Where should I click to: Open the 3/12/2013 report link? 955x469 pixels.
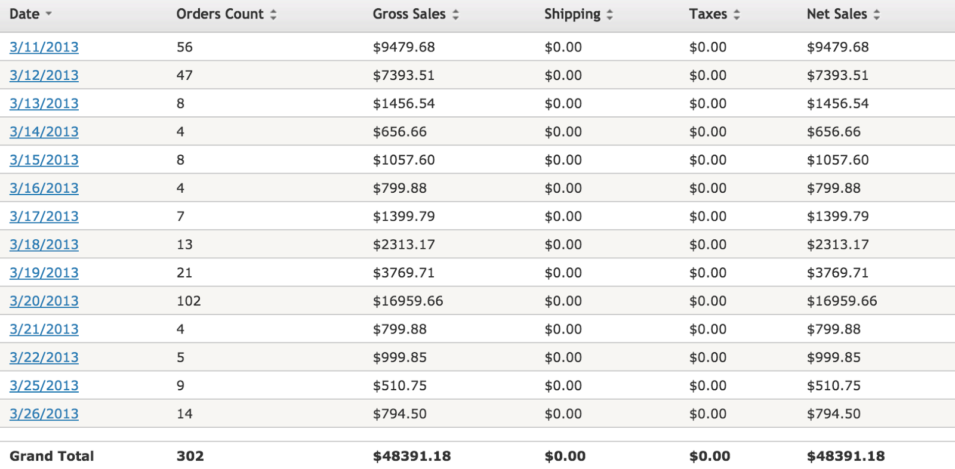44,75
